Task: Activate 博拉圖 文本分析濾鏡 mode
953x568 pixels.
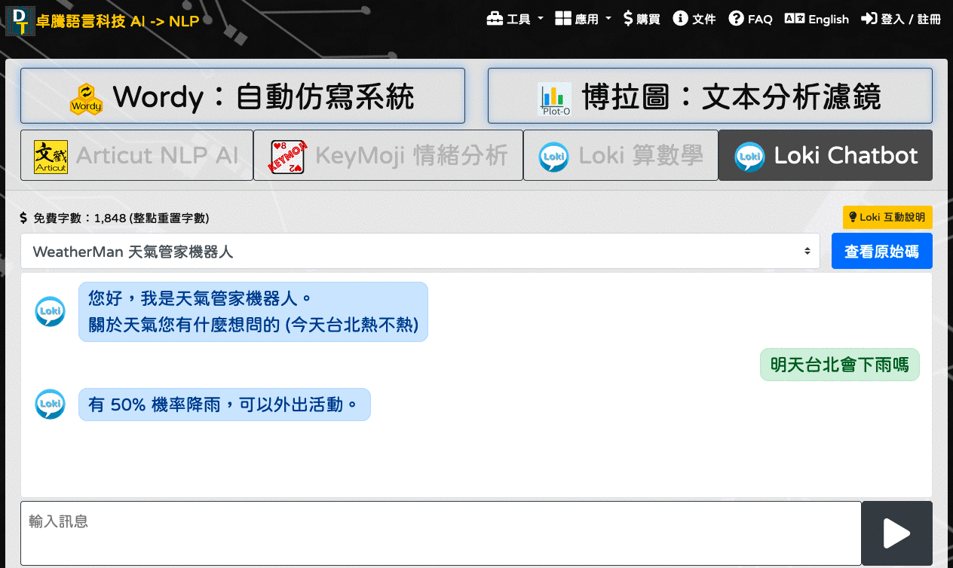Action: pyautogui.click(x=709, y=95)
